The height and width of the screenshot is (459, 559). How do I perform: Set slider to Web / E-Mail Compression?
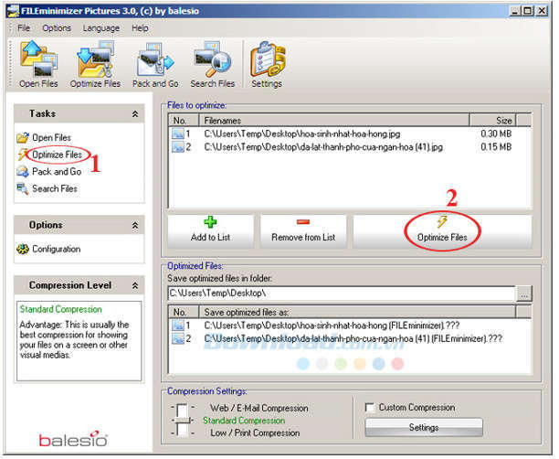coord(259,408)
